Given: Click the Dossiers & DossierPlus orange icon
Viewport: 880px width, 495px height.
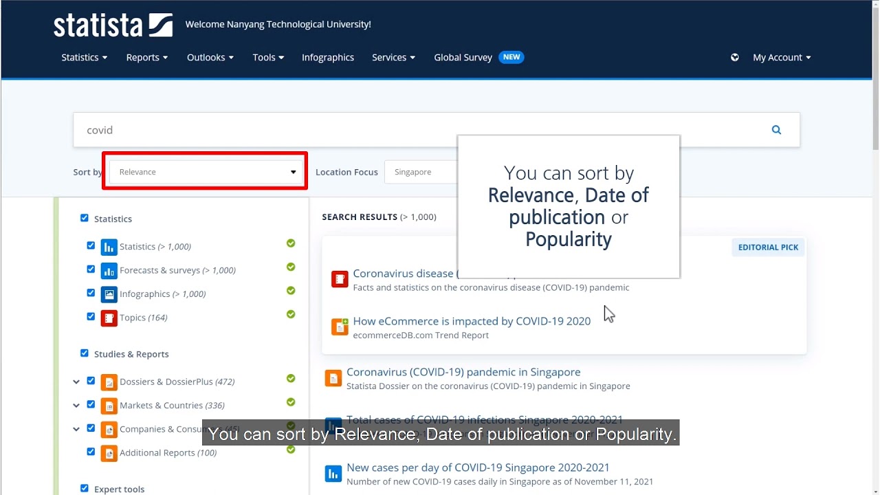Looking at the screenshot, I should [x=109, y=382].
